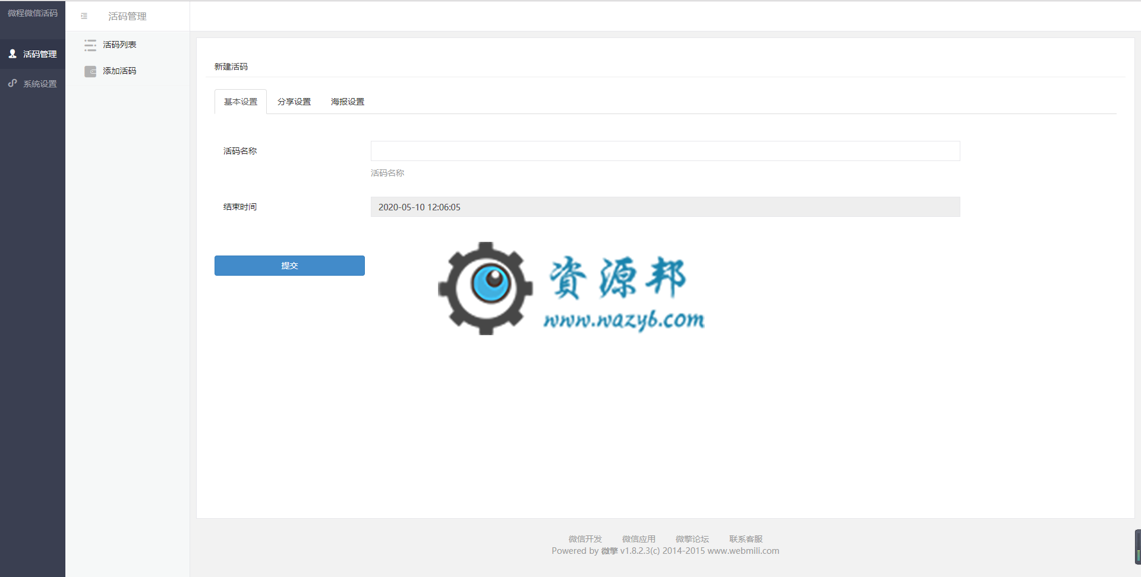Click the 新建活码 panel heading
The height and width of the screenshot is (577, 1141).
click(x=231, y=67)
